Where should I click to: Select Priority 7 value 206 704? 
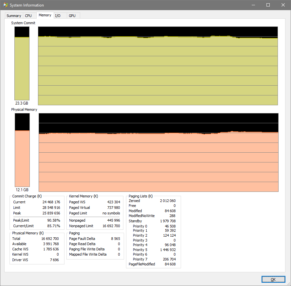pos(170,259)
